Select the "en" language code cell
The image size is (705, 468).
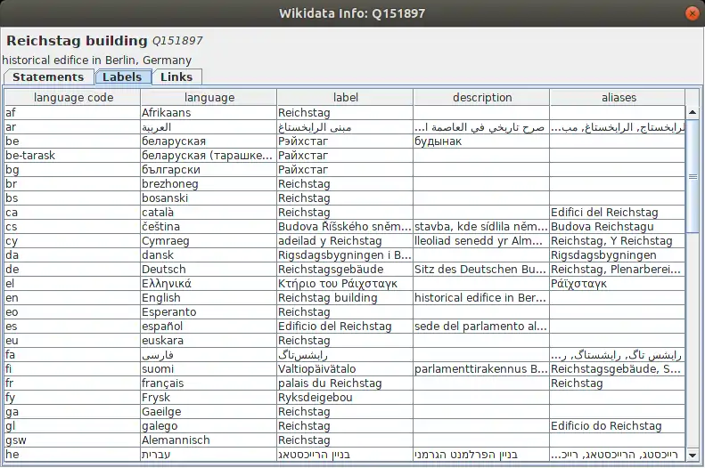[73, 298]
